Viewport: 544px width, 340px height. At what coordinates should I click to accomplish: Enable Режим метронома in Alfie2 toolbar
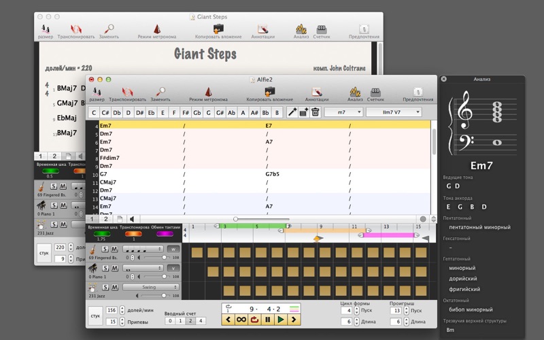point(208,95)
